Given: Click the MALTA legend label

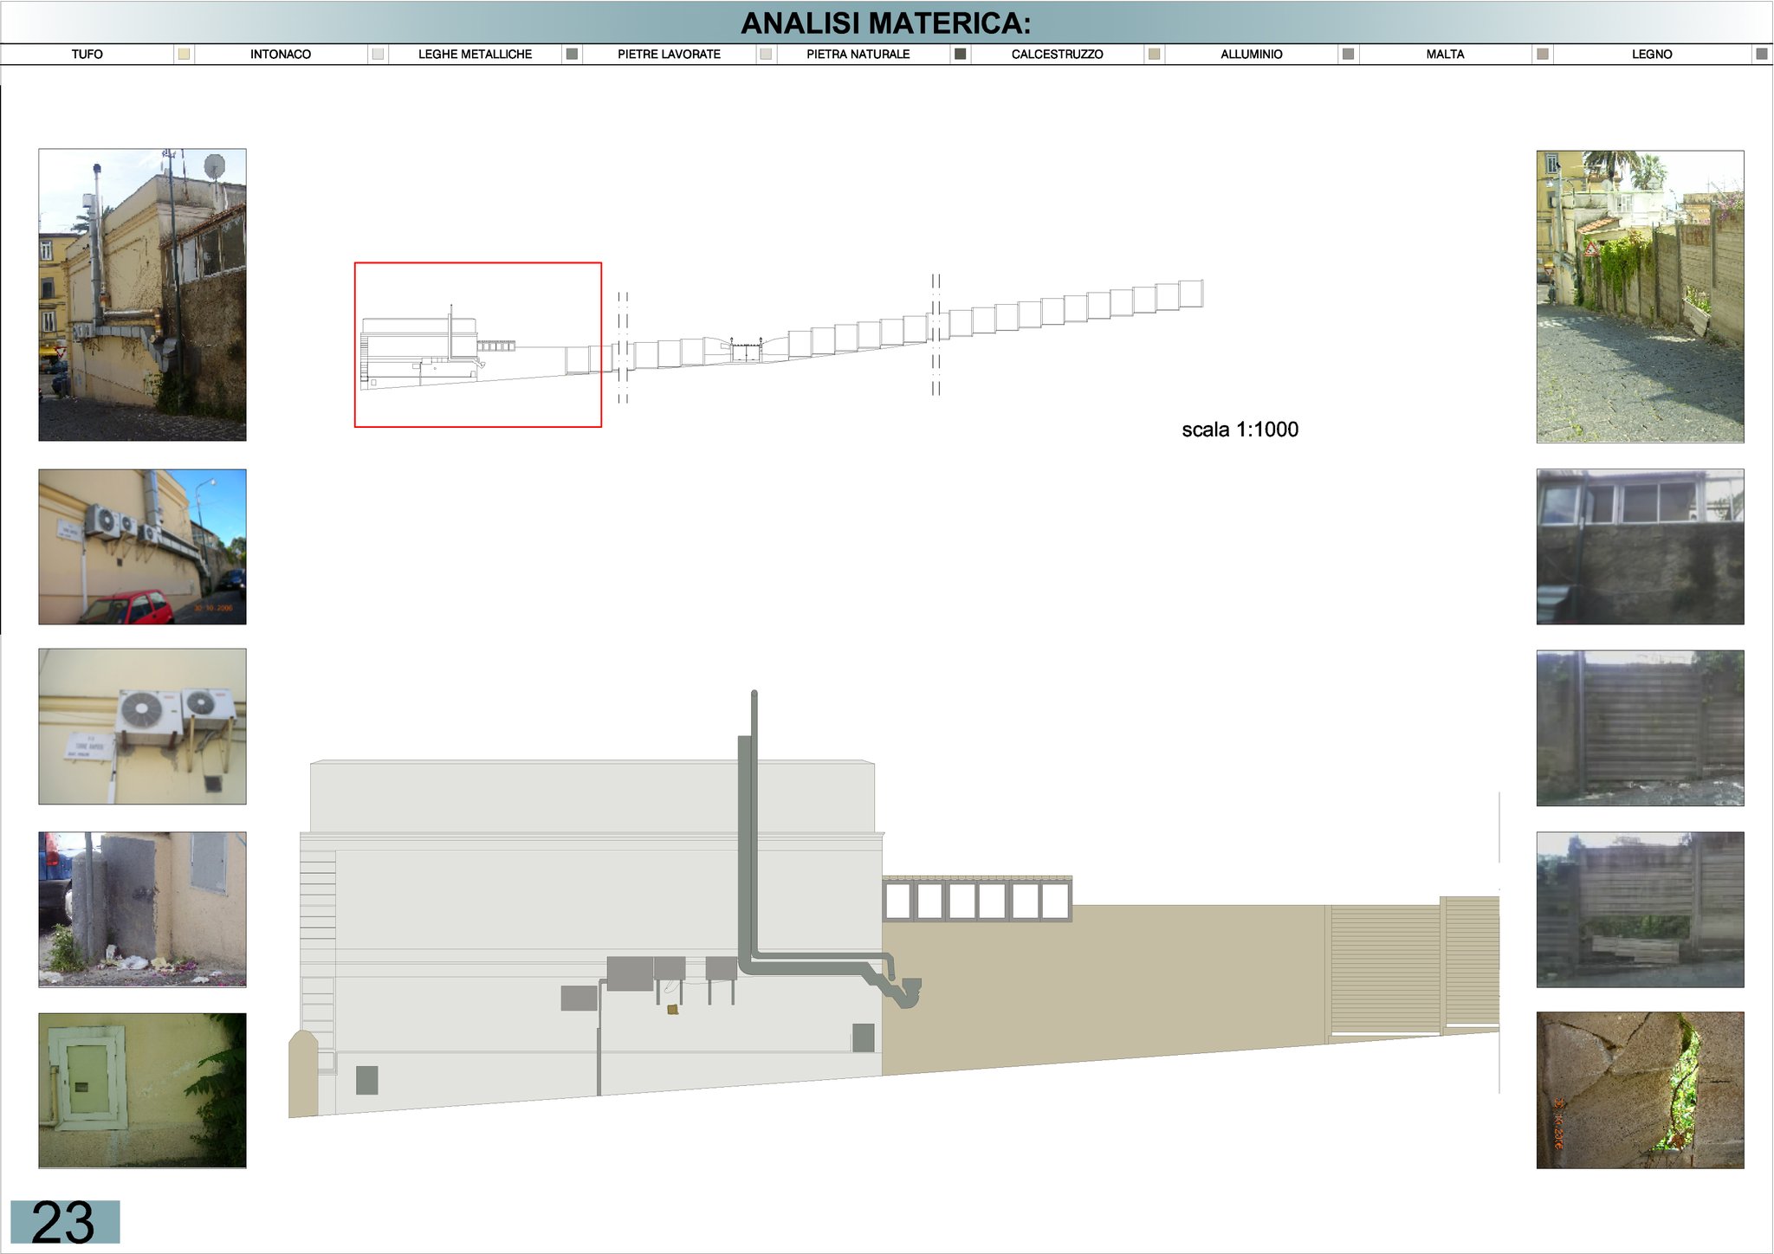Looking at the screenshot, I should click(1445, 54).
